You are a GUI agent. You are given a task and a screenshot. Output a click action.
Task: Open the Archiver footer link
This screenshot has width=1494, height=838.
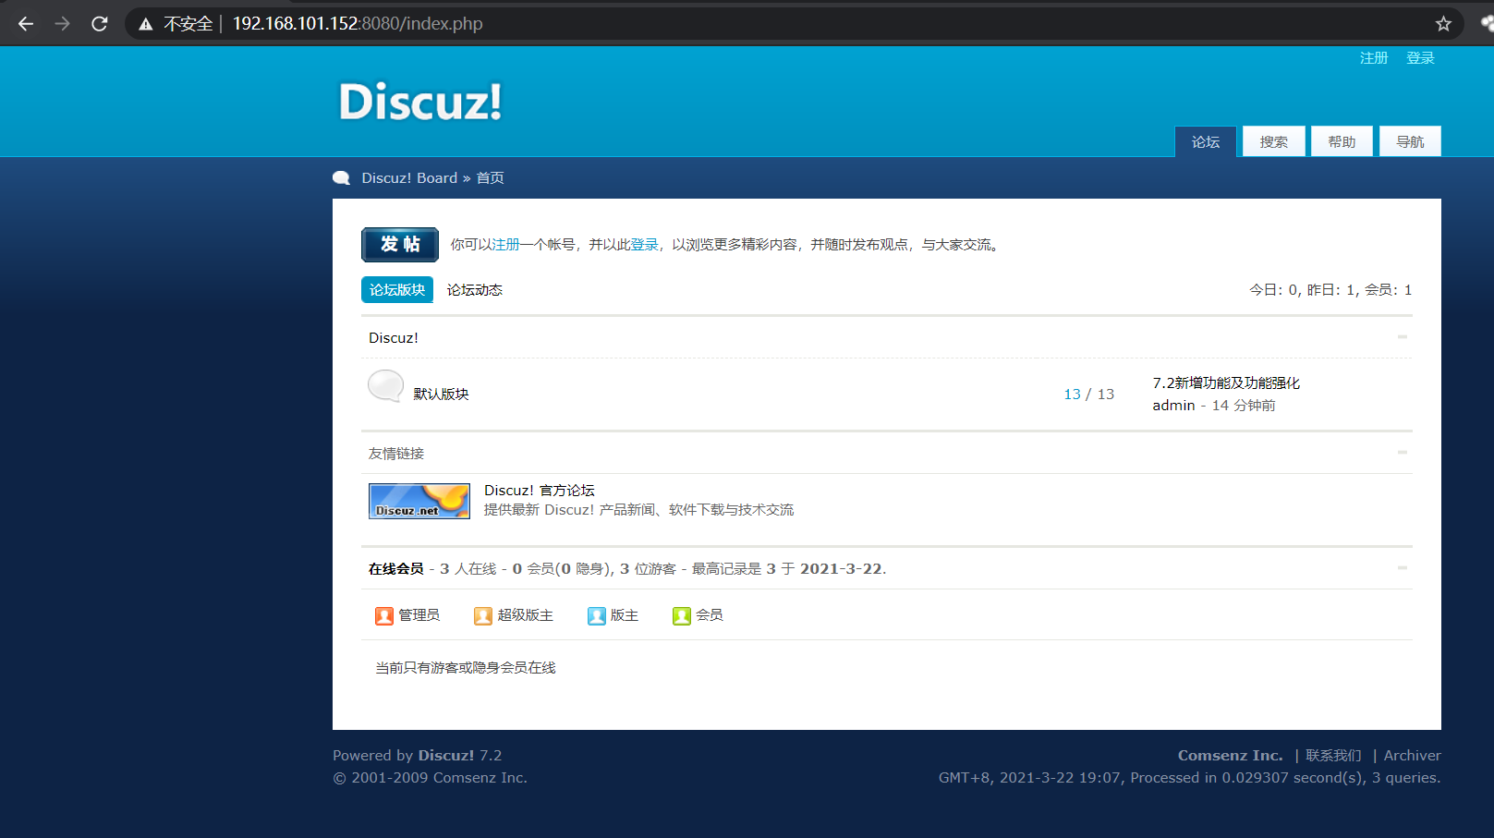(x=1412, y=755)
